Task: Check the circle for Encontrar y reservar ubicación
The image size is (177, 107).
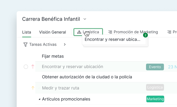Action: (26, 67)
